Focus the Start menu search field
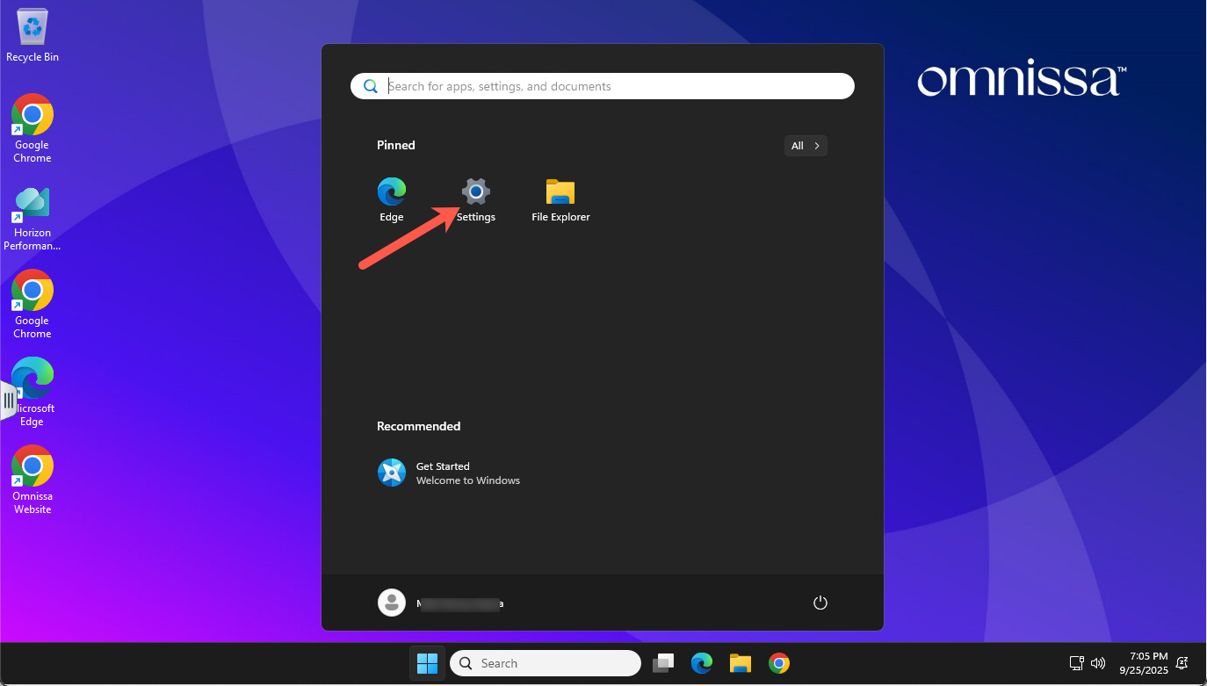This screenshot has width=1207, height=686. pos(615,86)
